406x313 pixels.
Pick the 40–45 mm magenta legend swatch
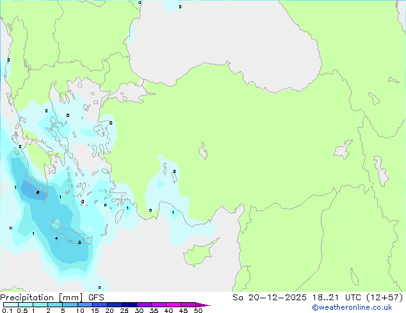click(174, 305)
